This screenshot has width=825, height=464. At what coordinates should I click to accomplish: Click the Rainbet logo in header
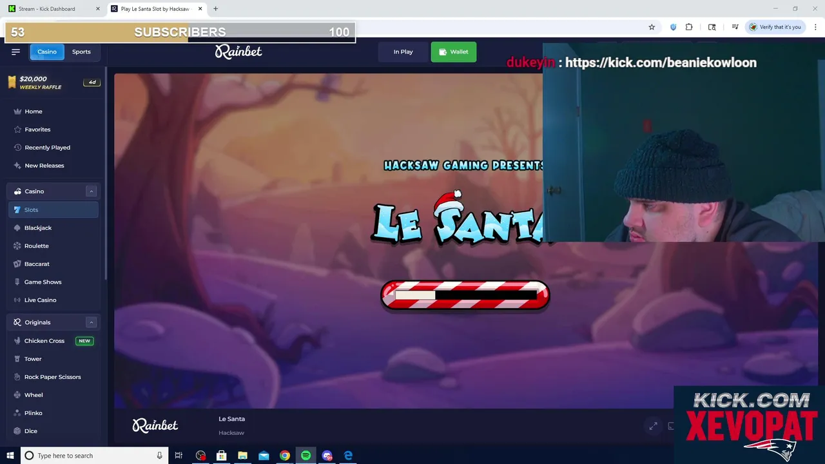tap(238, 52)
